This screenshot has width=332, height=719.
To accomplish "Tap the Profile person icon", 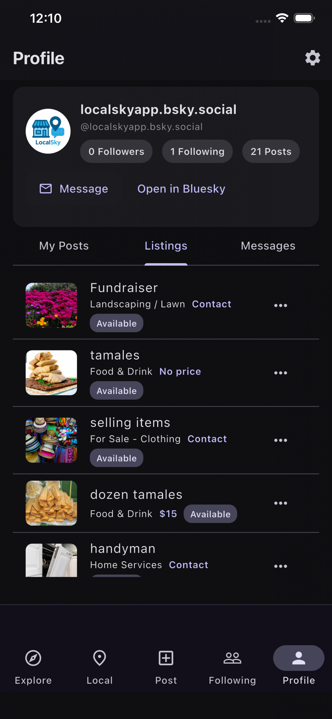I will 299,658.
